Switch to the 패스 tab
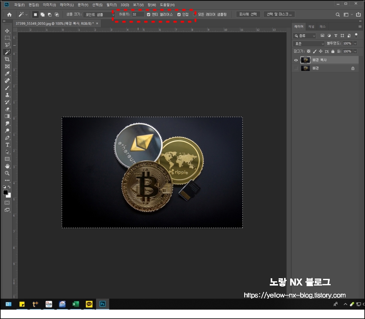365x319 pixels. coord(323,26)
